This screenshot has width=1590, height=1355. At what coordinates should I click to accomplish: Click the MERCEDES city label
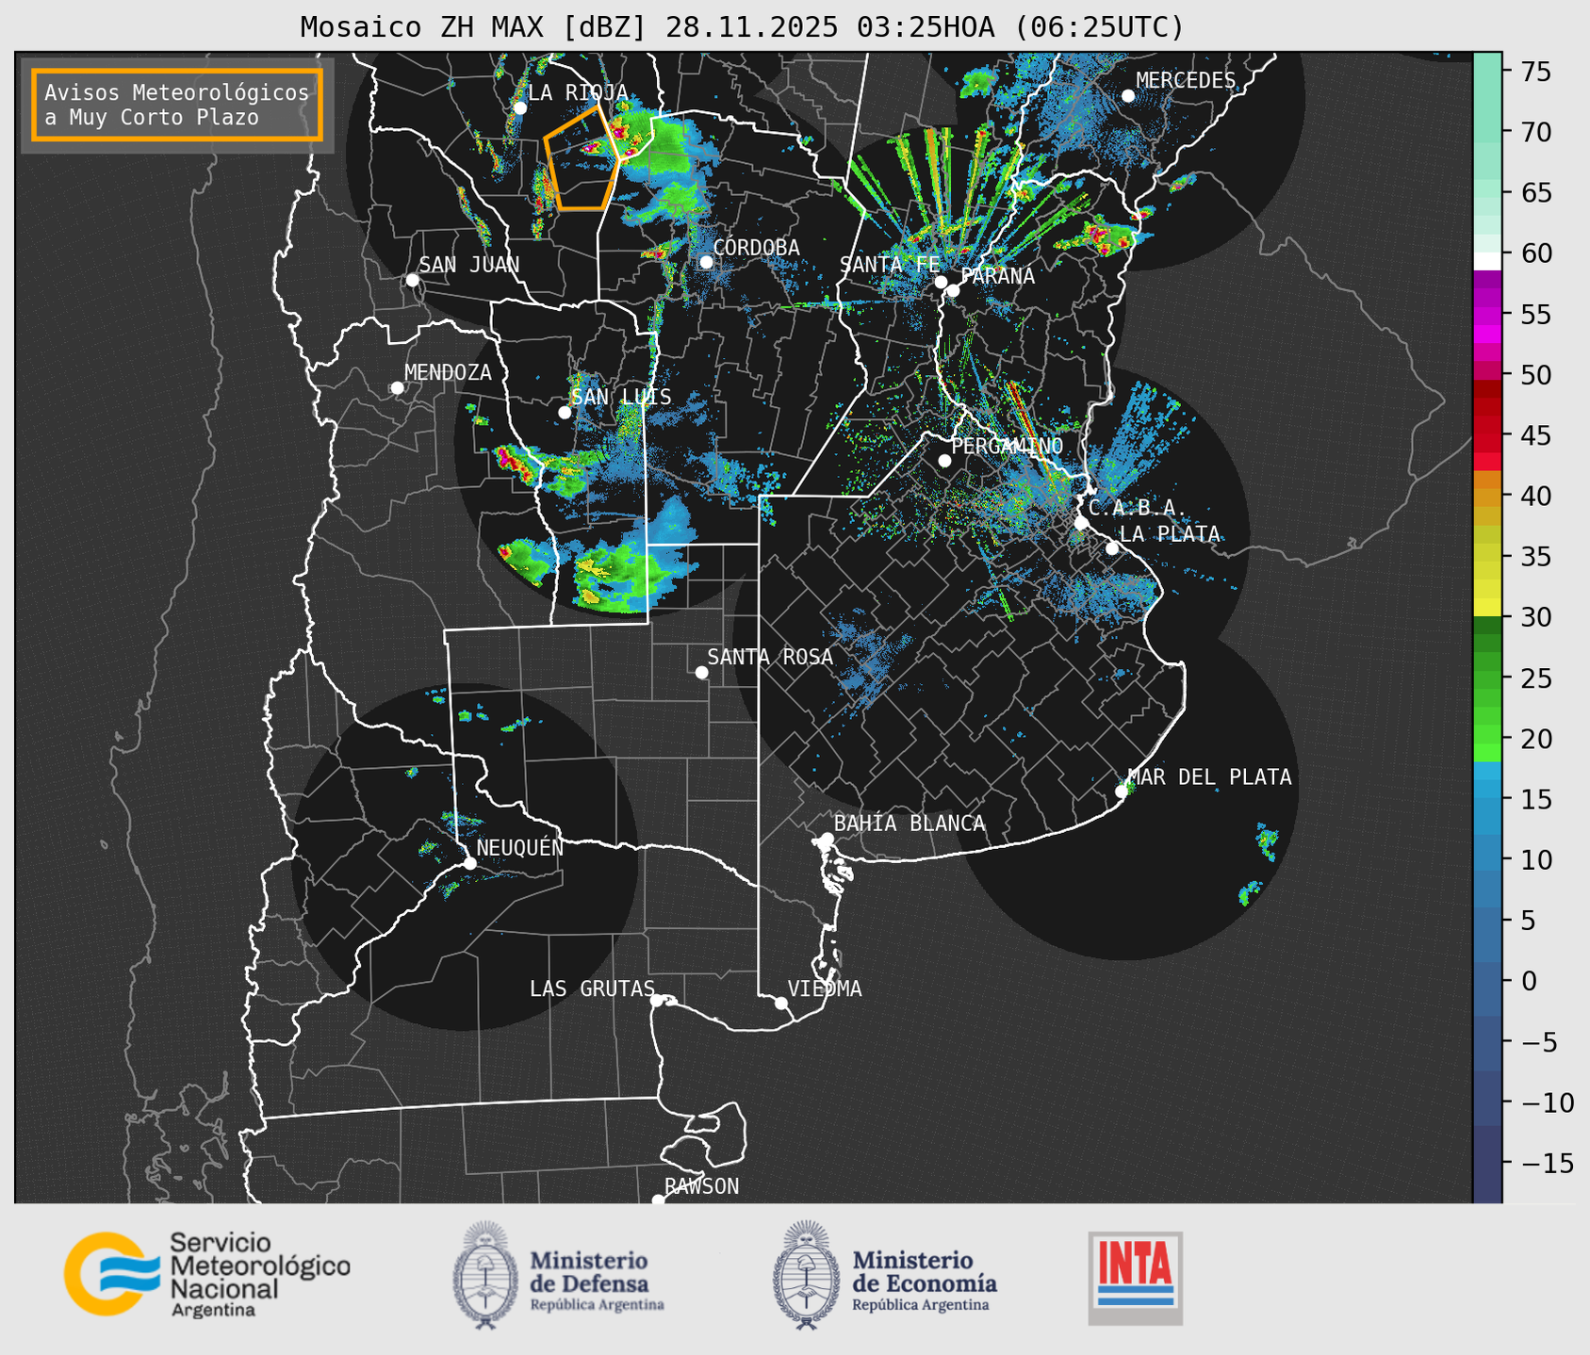click(1185, 80)
